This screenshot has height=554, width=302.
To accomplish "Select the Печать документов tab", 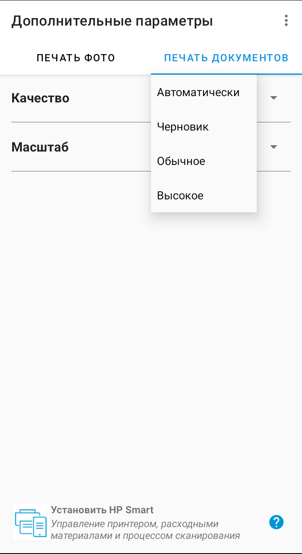I will [226, 58].
